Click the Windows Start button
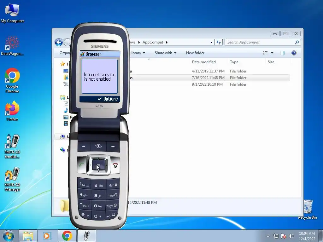 pyautogui.click(x=8, y=236)
